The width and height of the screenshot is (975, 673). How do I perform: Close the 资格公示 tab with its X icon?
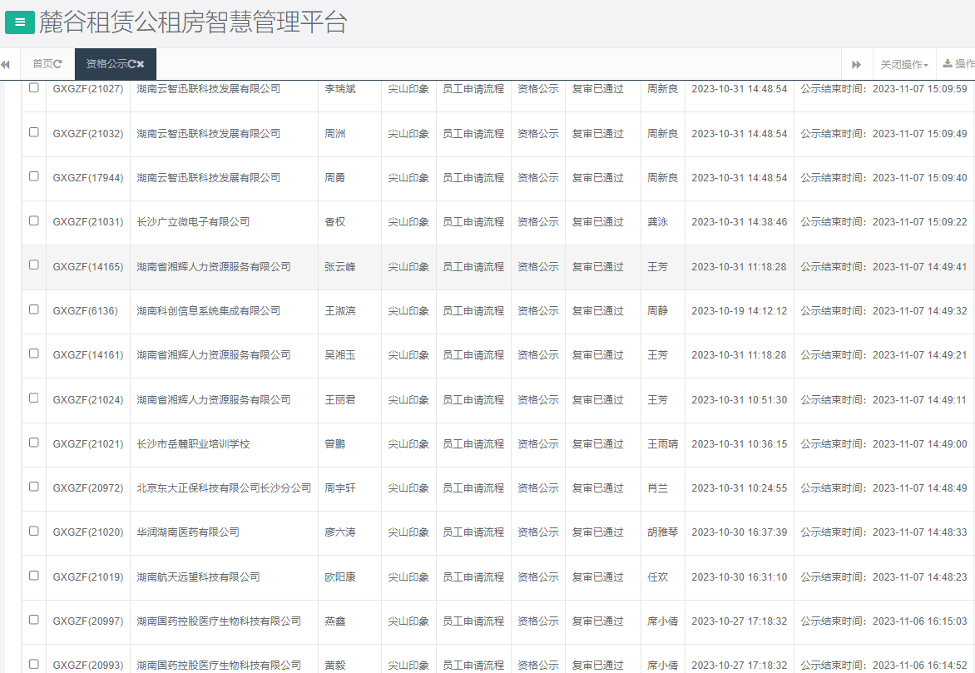(140, 63)
